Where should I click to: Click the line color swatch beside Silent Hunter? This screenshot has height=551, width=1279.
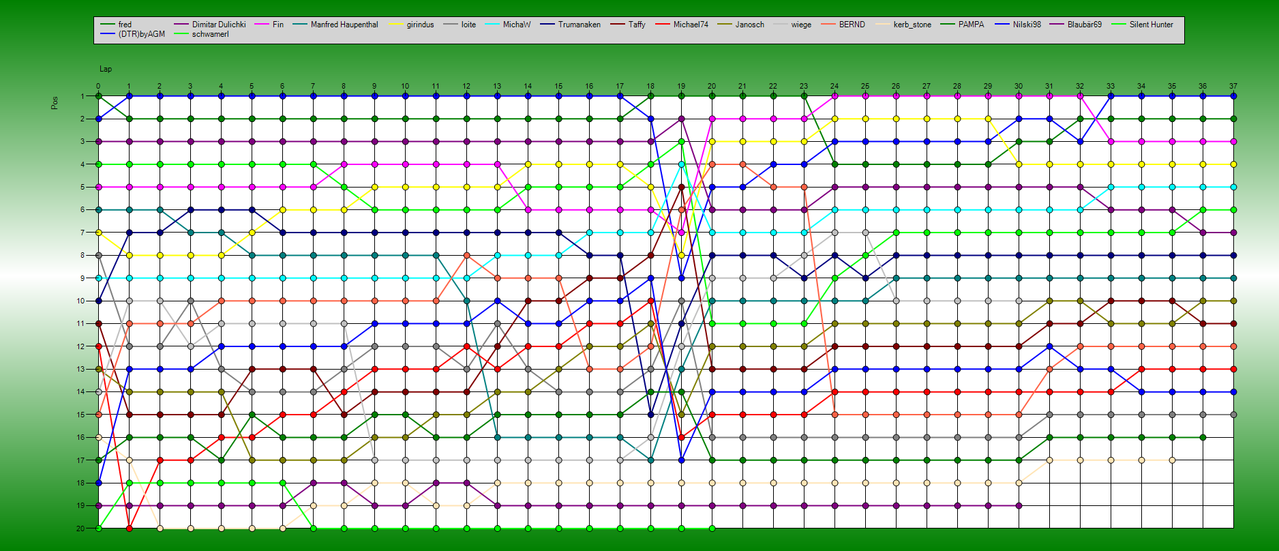(x=1118, y=25)
